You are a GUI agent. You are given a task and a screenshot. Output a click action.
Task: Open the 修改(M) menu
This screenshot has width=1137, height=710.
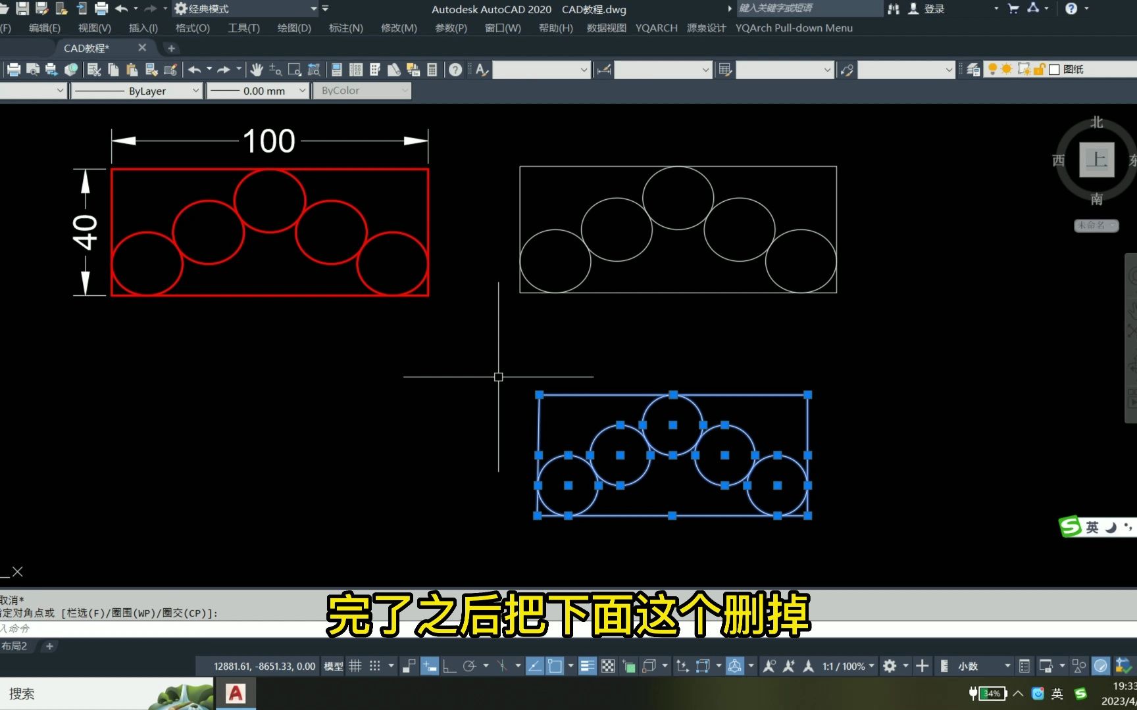point(399,28)
